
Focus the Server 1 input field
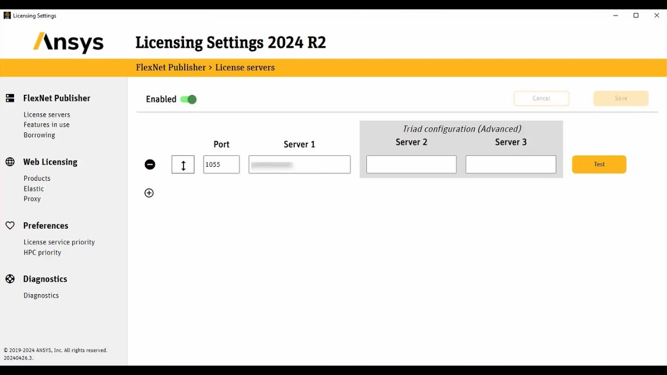tap(300, 165)
